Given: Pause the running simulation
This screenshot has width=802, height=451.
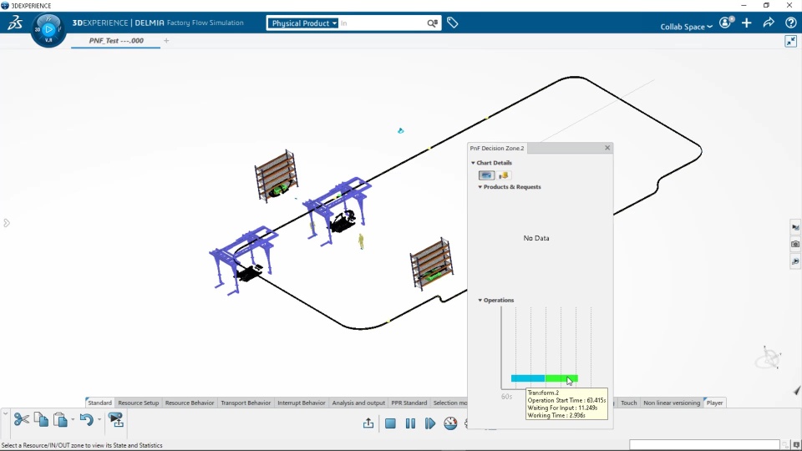Looking at the screenshot, I should pyautogui.click(x=410, y=423).
